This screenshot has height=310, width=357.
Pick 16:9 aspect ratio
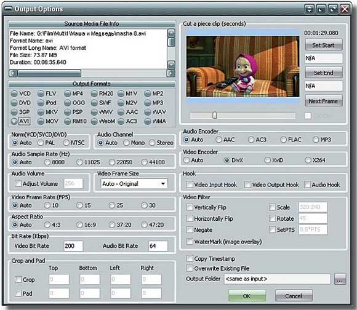[79, 225]
